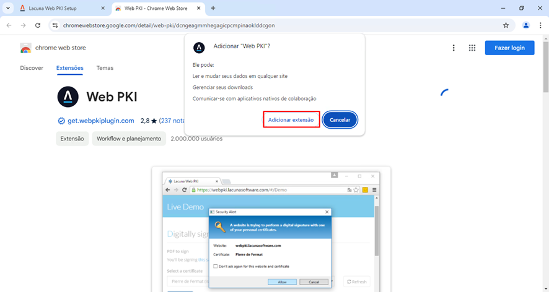Click the Fazer login button

click(509, 48)
